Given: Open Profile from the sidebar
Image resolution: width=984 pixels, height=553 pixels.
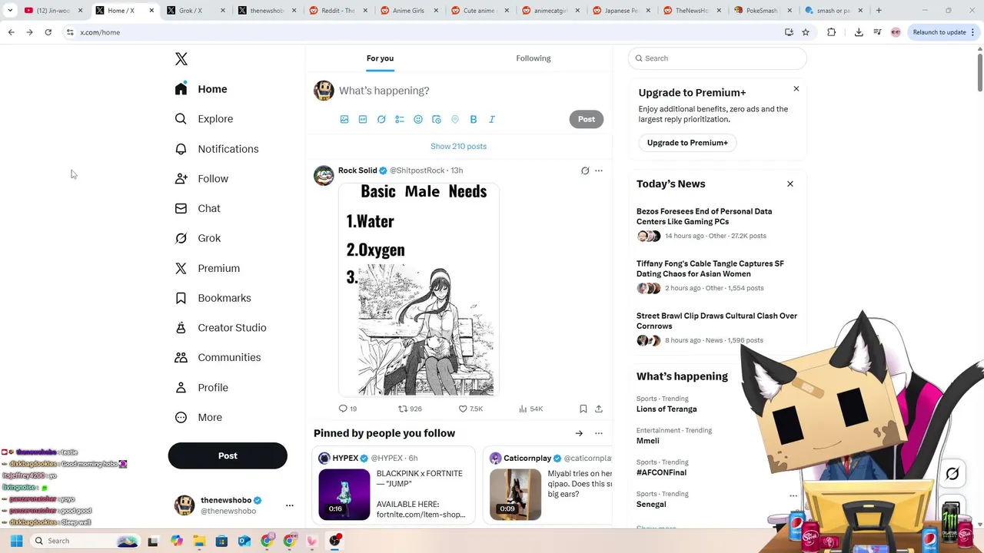Looking at the screenshot, I should point(201,388).
